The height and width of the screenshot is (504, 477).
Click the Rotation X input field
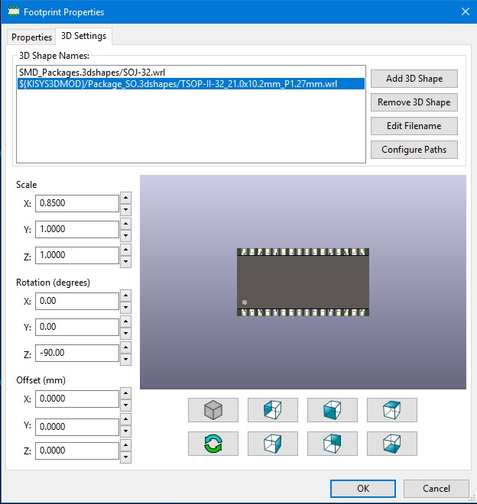(77, 301)
